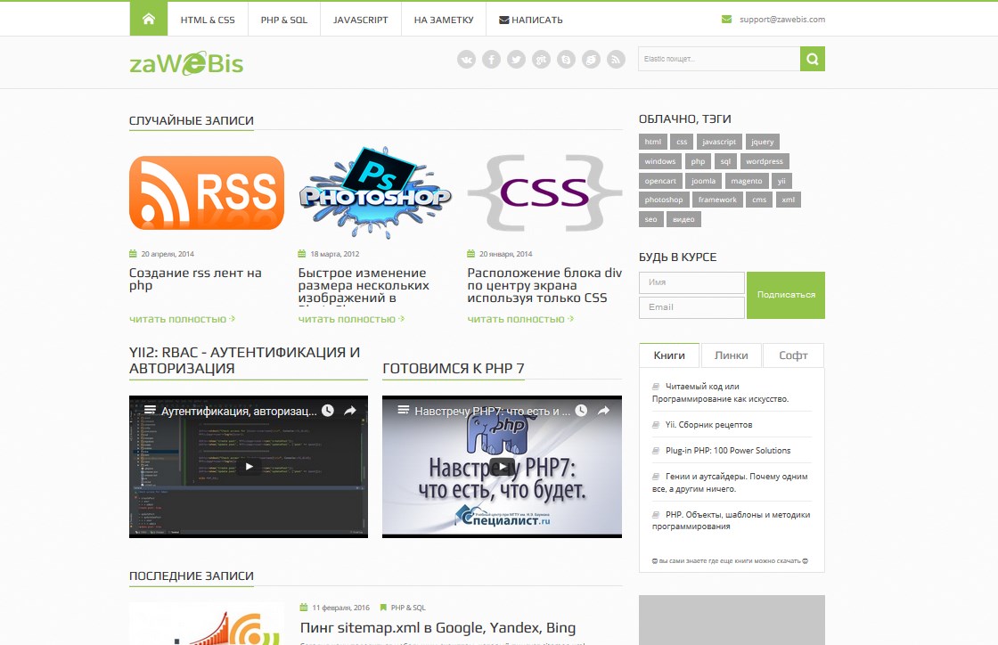Switch to the Софт tab
This screenshot has height=645, width=998.
tap(793, 355)
